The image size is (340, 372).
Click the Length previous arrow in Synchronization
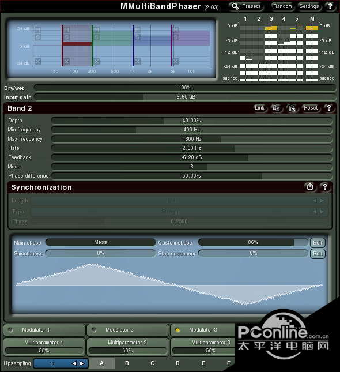tap(315, 201)
